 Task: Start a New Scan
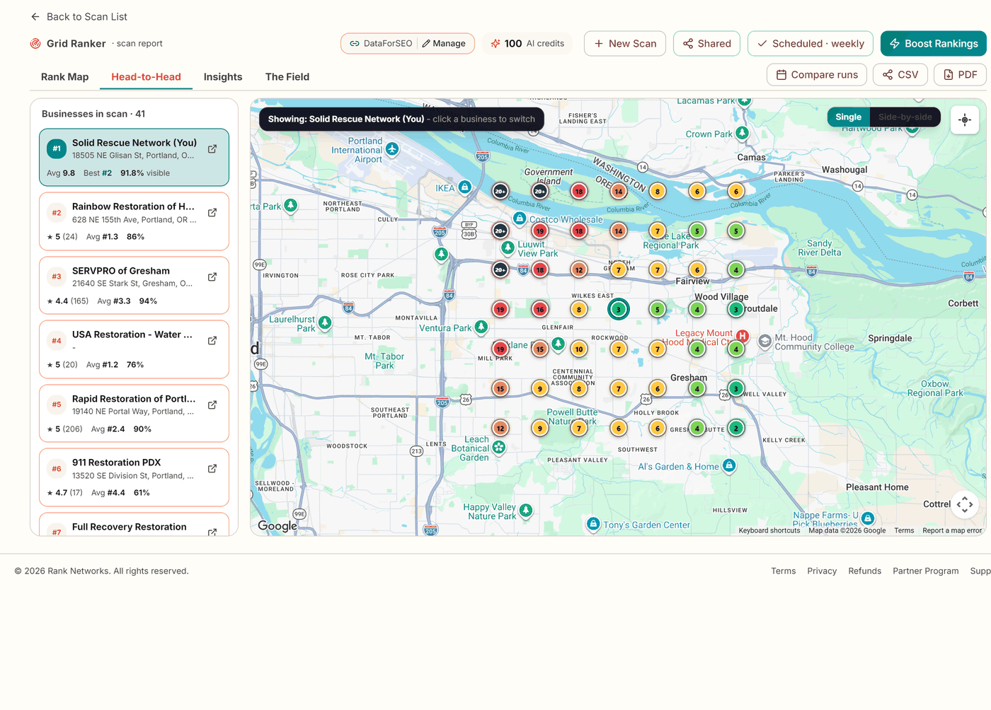click(x=625, y=44)
